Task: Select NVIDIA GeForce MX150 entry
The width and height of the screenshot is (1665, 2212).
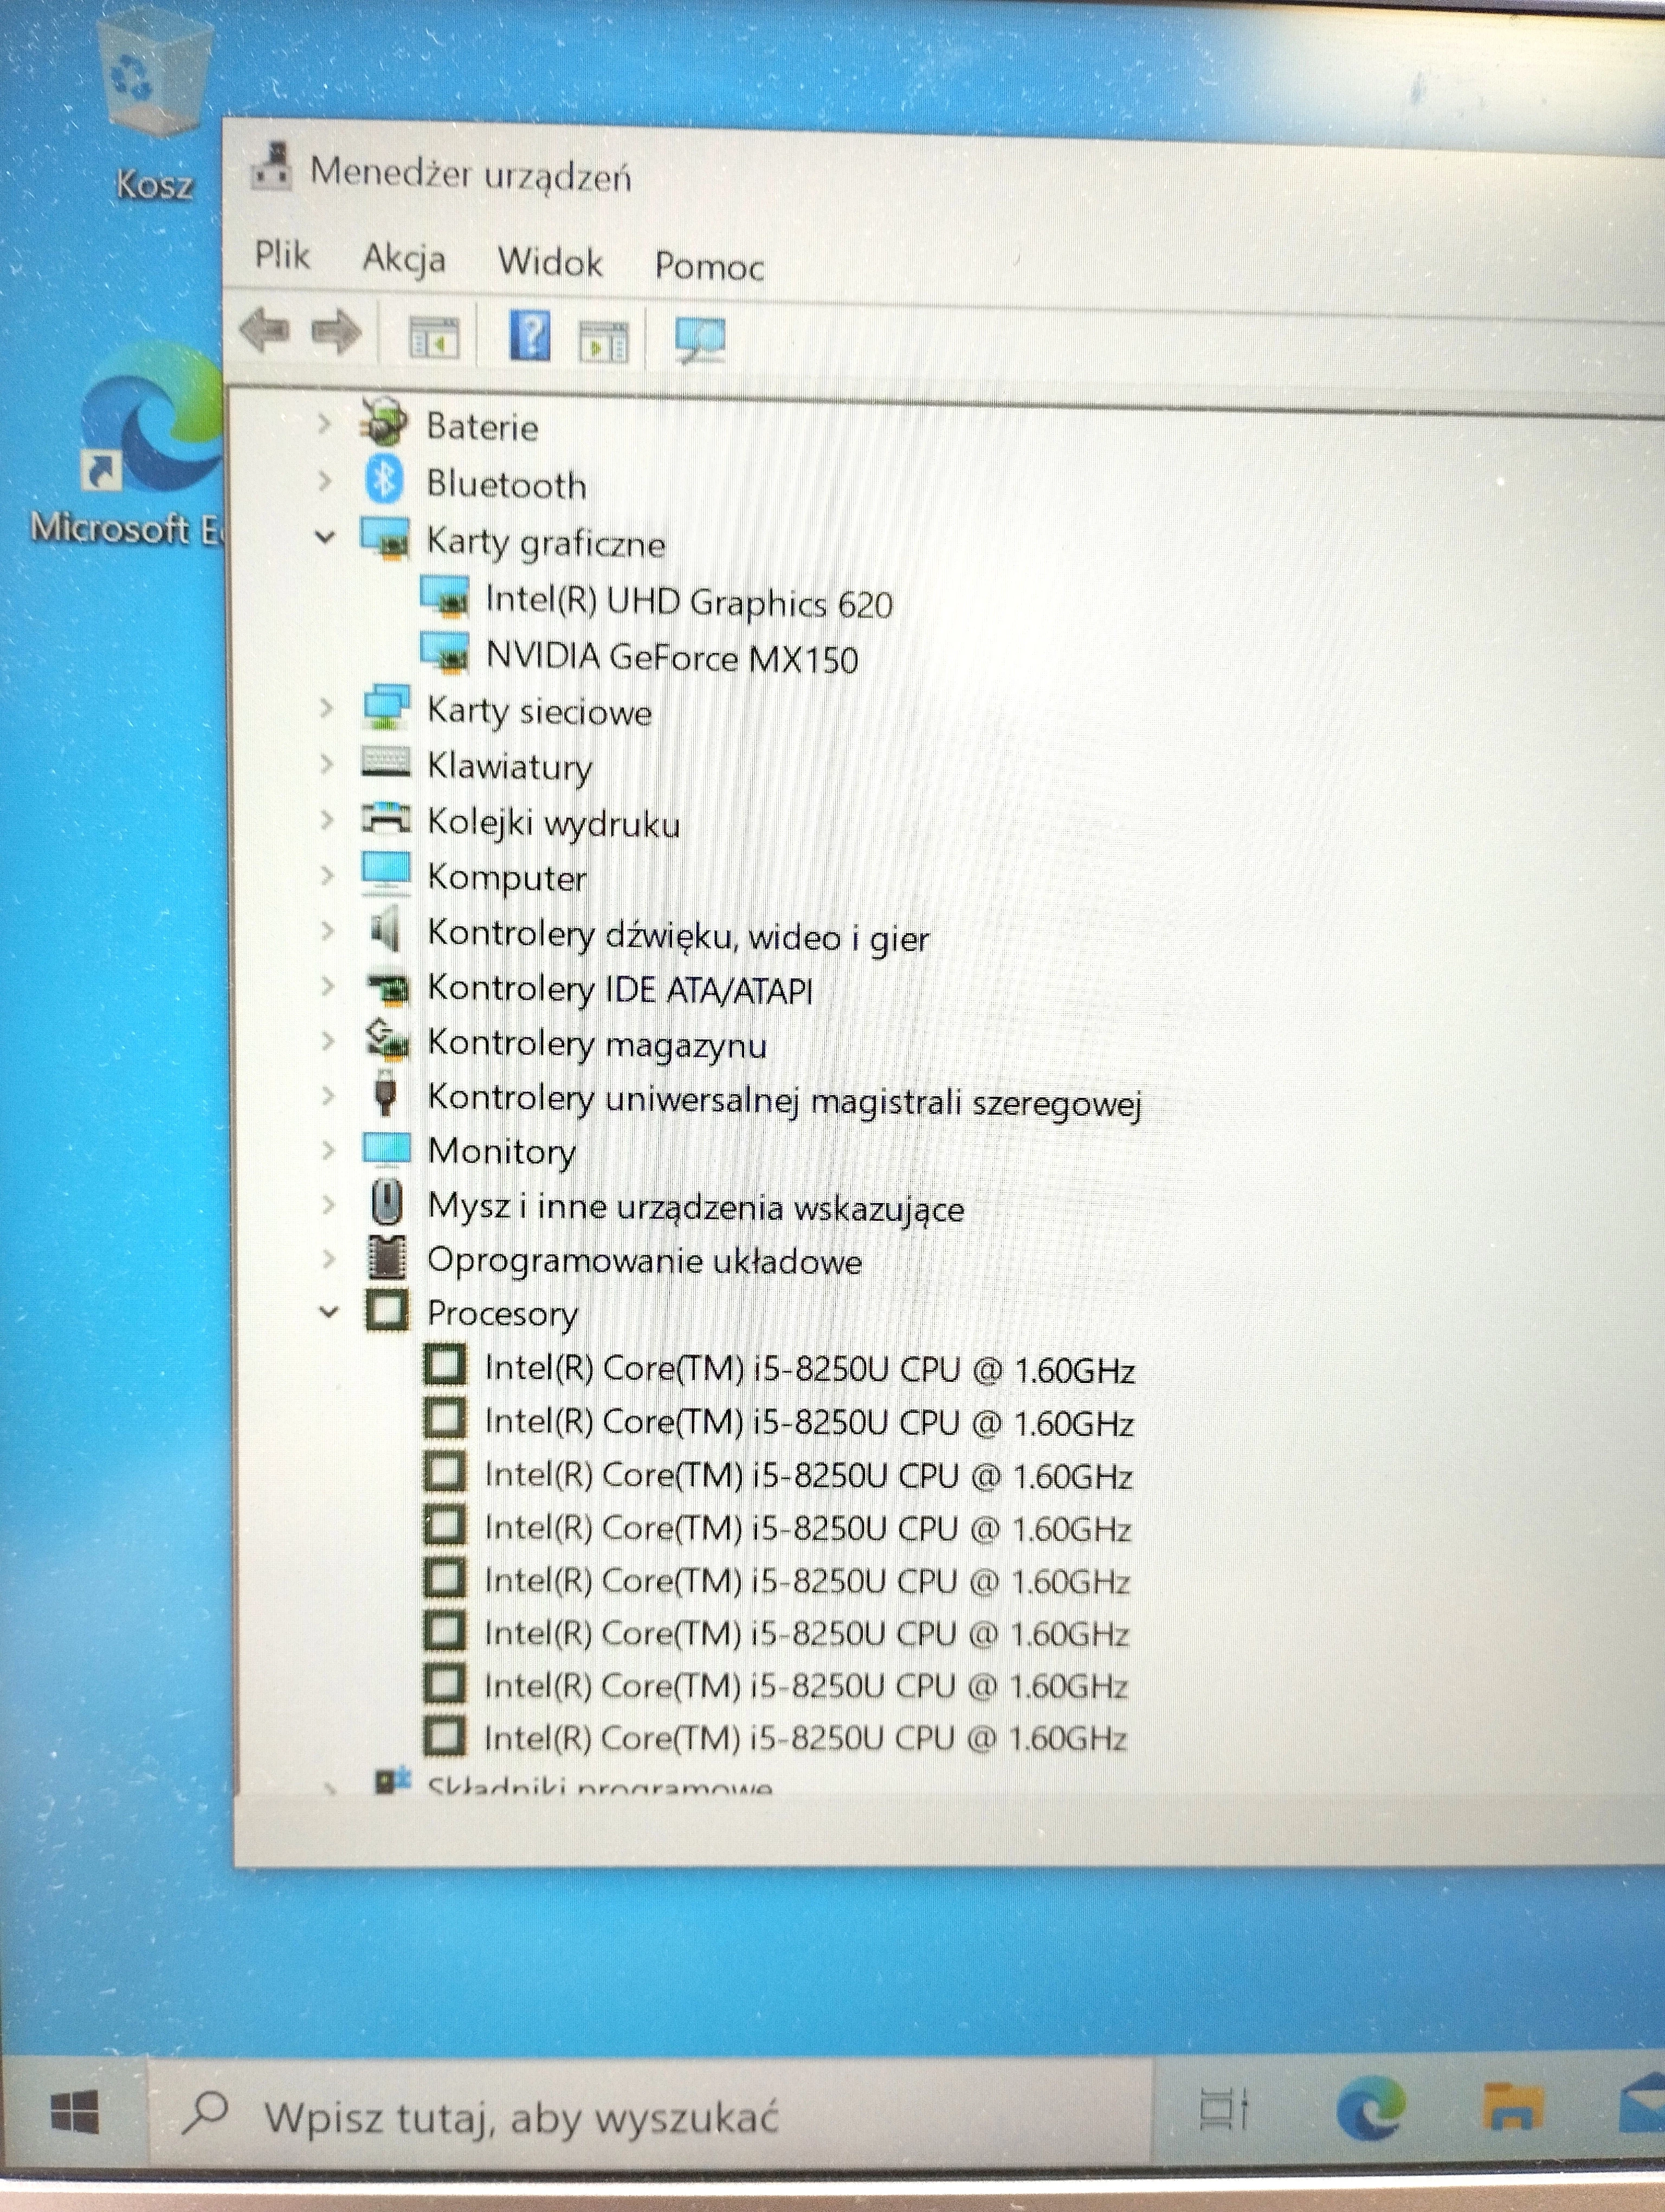Action: click(x=672, y=657)
